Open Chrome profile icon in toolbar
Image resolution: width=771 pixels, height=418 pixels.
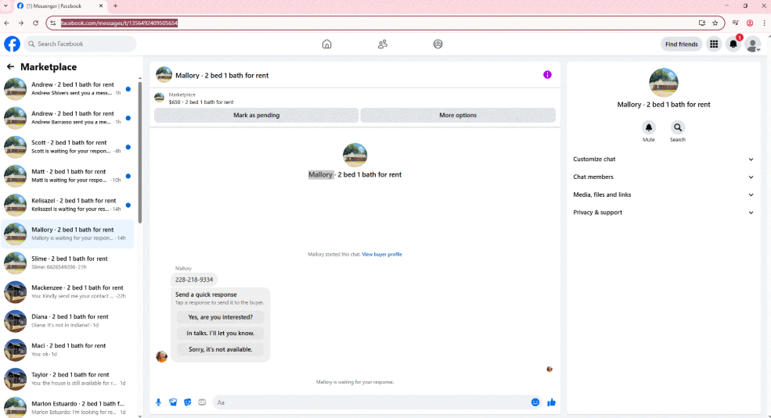749,23
